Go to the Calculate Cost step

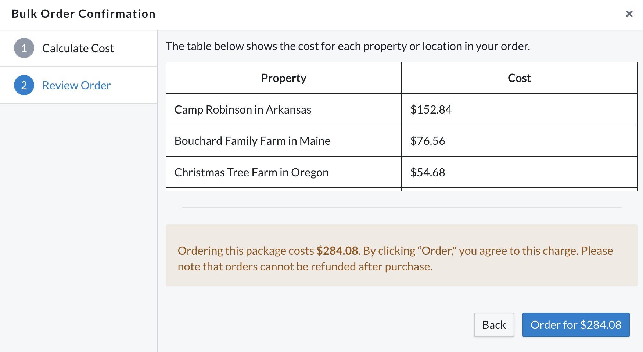(x=78, y=48)
